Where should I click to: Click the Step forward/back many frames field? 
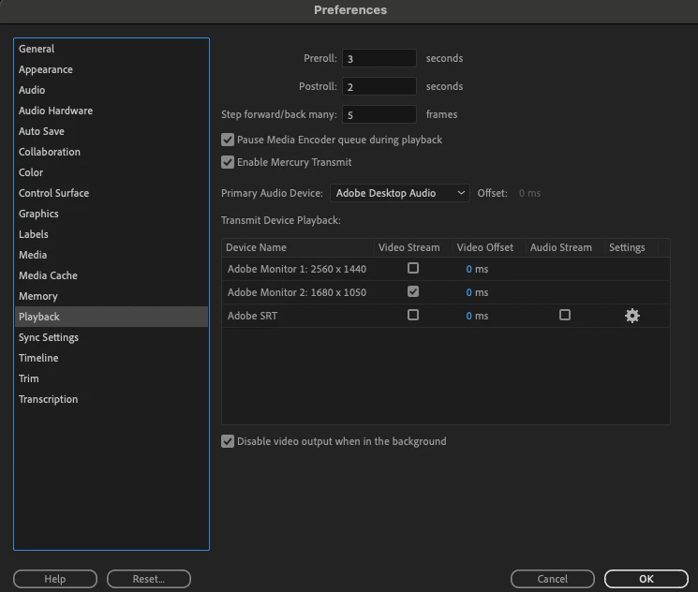coord(379,114)
